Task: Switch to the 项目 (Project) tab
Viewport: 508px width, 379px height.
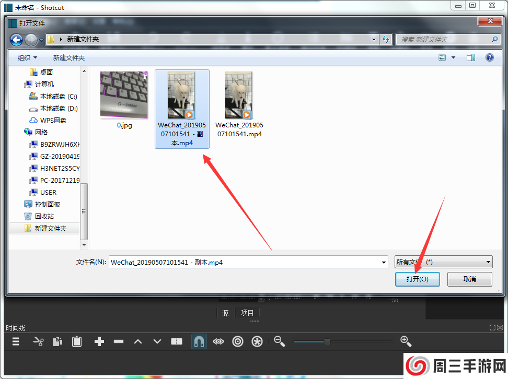Action: 247,313
